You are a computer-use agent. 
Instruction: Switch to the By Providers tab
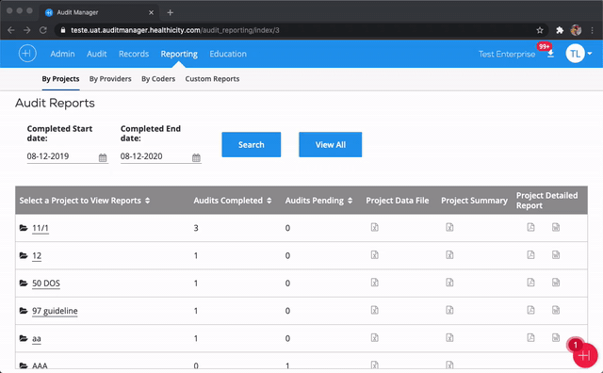click(110, 79)
